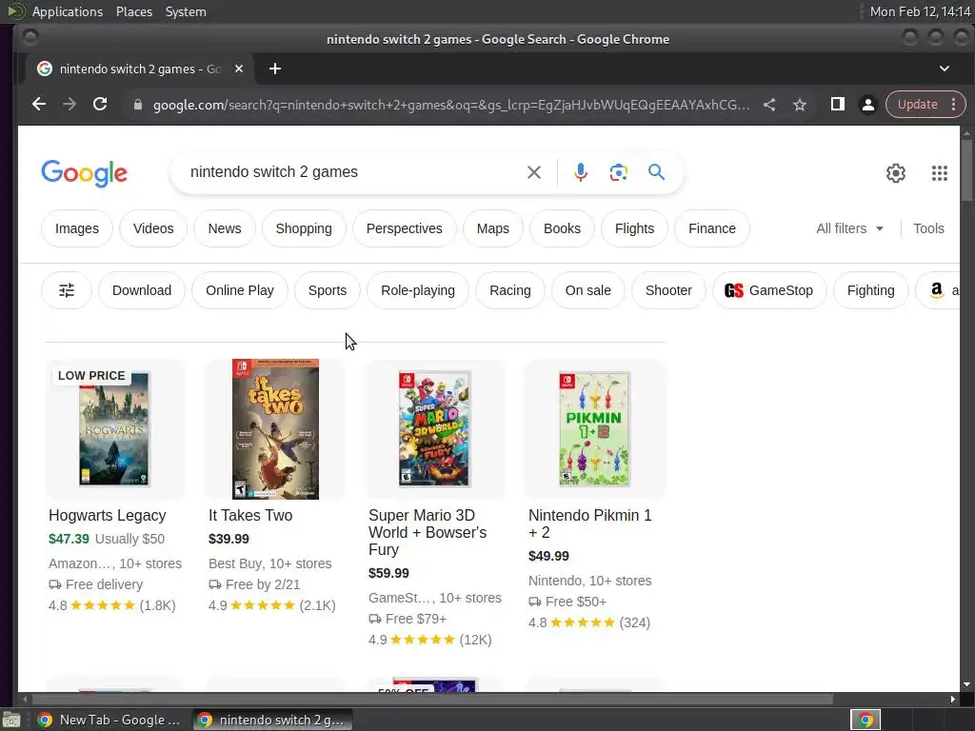Toggle the Racing filter chip
975x731 pixels.
coord(510,290)
